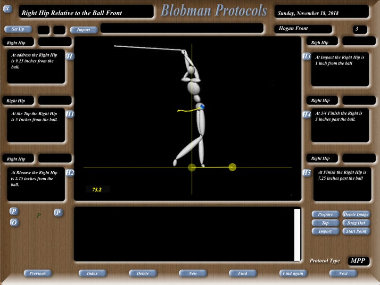Click the Hogan Front name field
Viewport: 380px width, 285px height.
pyautogui.click(x=310, y=29)
